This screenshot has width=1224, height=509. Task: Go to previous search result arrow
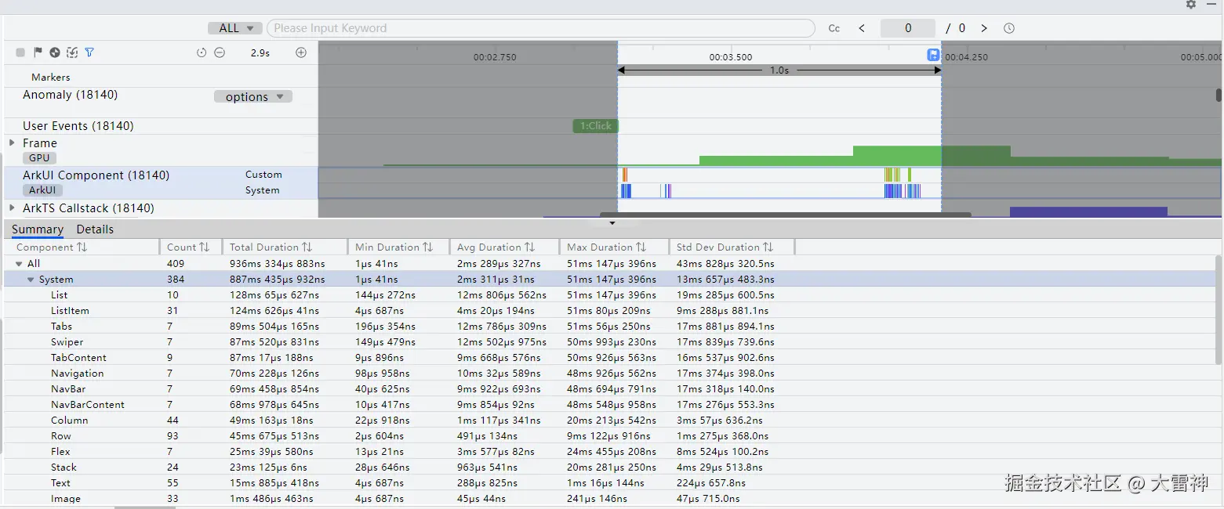(862, 28)
